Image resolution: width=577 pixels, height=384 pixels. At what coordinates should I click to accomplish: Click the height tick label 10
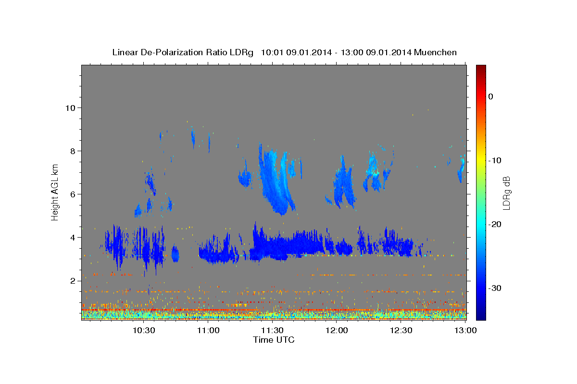(71, 108)
